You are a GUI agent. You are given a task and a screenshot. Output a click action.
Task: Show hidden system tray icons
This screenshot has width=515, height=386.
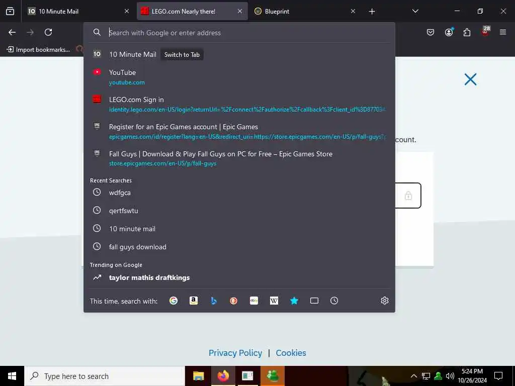click(414, 376)
